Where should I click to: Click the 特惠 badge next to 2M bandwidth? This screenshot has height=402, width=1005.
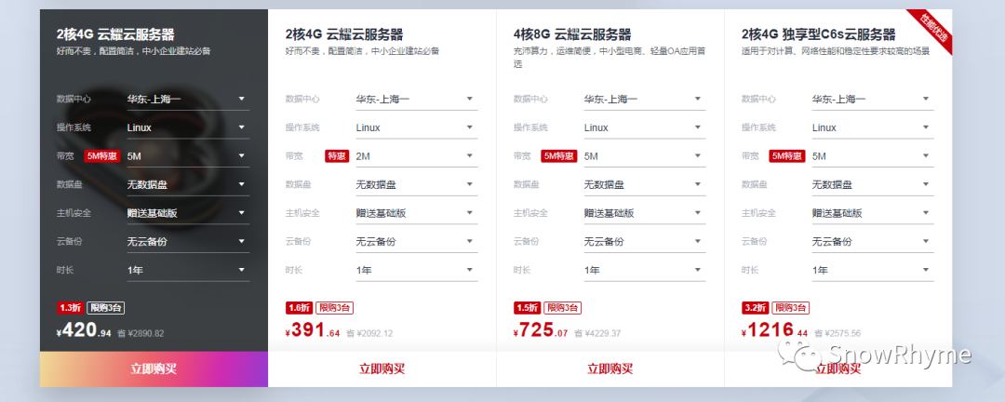click(x=337, y=155)
